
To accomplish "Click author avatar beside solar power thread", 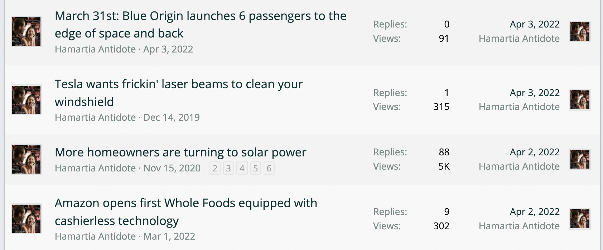I will (x=26, y=159).
